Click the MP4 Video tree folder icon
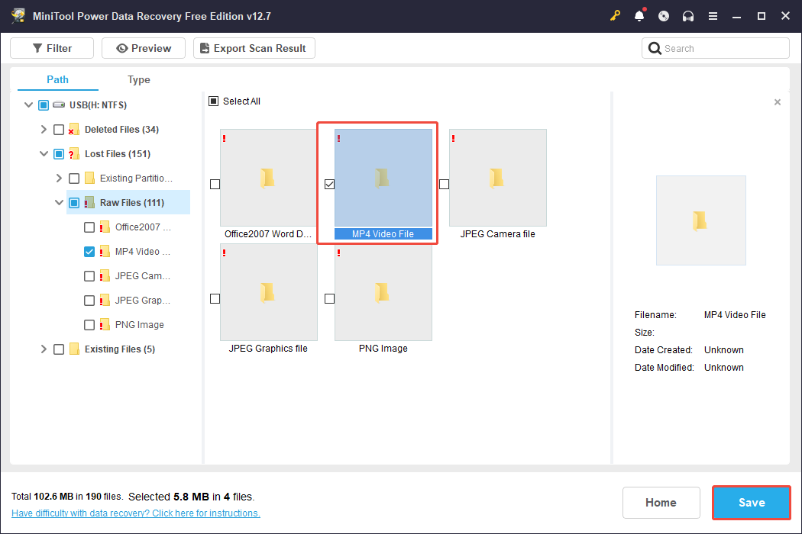 105,252
